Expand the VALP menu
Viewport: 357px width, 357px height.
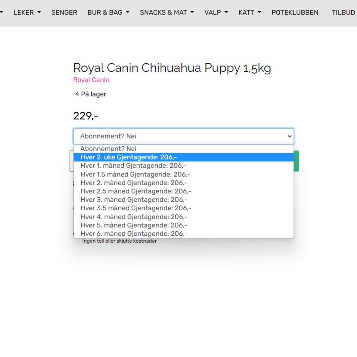tap(216, 13)
